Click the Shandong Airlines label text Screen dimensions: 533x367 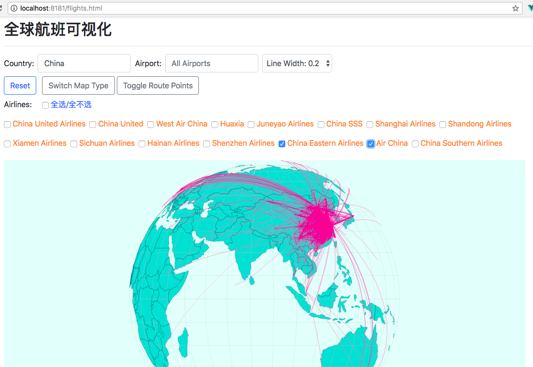point(479,124)
